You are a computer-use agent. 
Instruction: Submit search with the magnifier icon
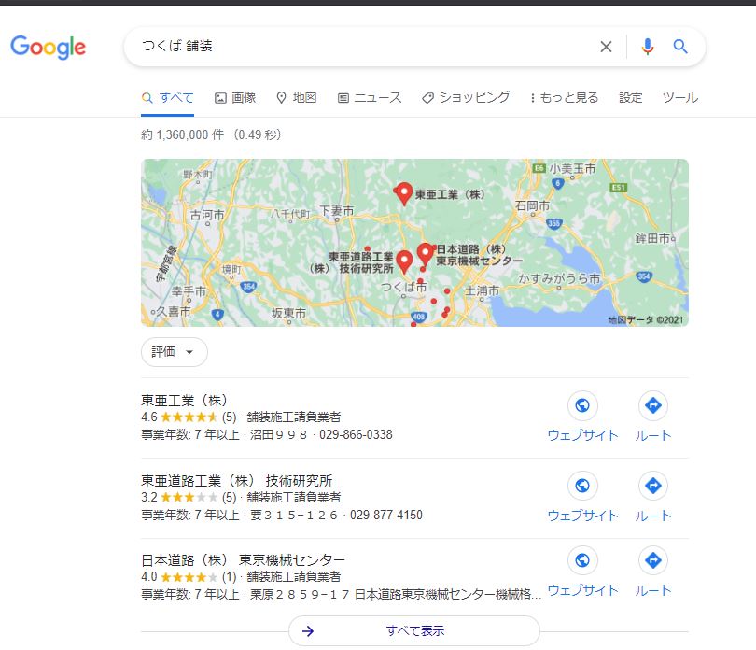click(680, 47)
